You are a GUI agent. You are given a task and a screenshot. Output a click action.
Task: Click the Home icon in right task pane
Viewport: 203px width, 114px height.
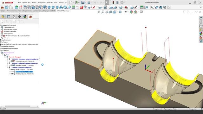(x=201, y=18)
